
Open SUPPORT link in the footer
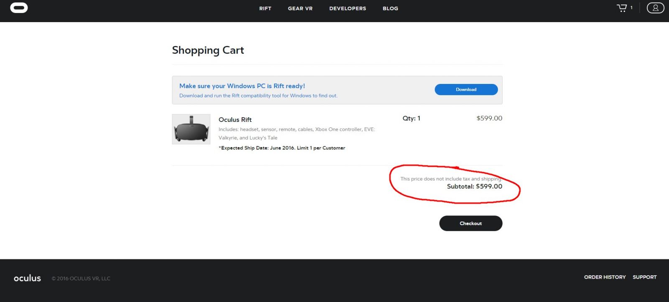pos(644,277)
